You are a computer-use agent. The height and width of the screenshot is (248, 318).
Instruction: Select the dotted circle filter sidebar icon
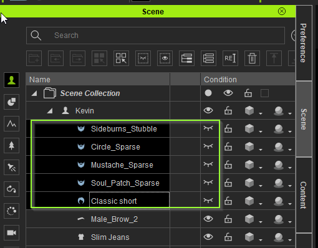11,211
